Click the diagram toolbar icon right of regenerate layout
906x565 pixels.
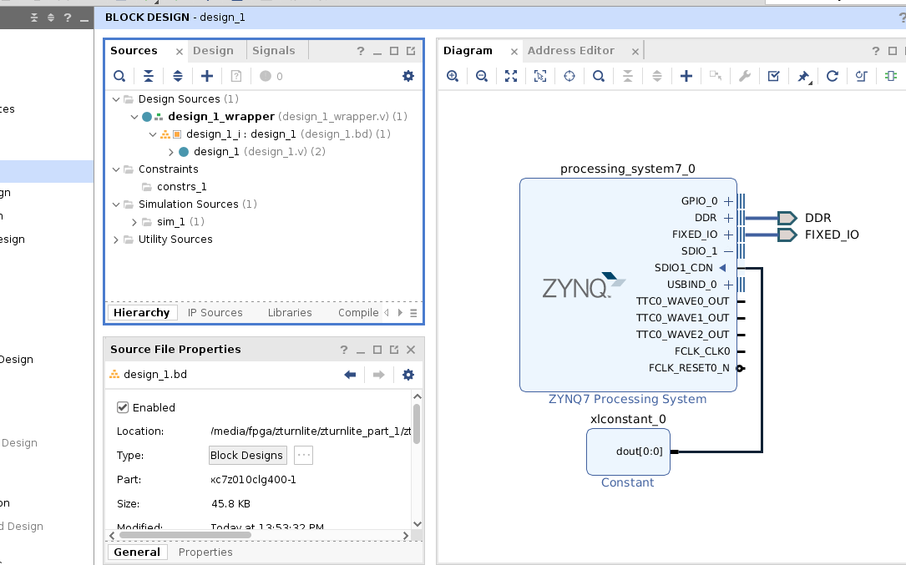pyautogui.click(x=862, y=76)
